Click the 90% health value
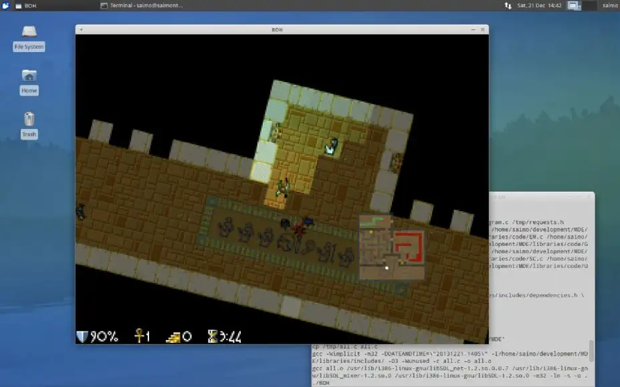The height and width of the screenshot is (387, 620). 104,336
